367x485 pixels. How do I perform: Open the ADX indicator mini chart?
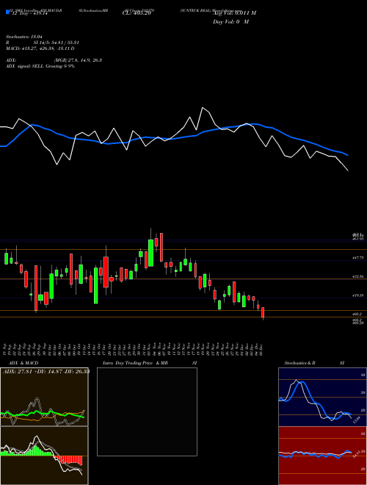[x=44, y=397]
